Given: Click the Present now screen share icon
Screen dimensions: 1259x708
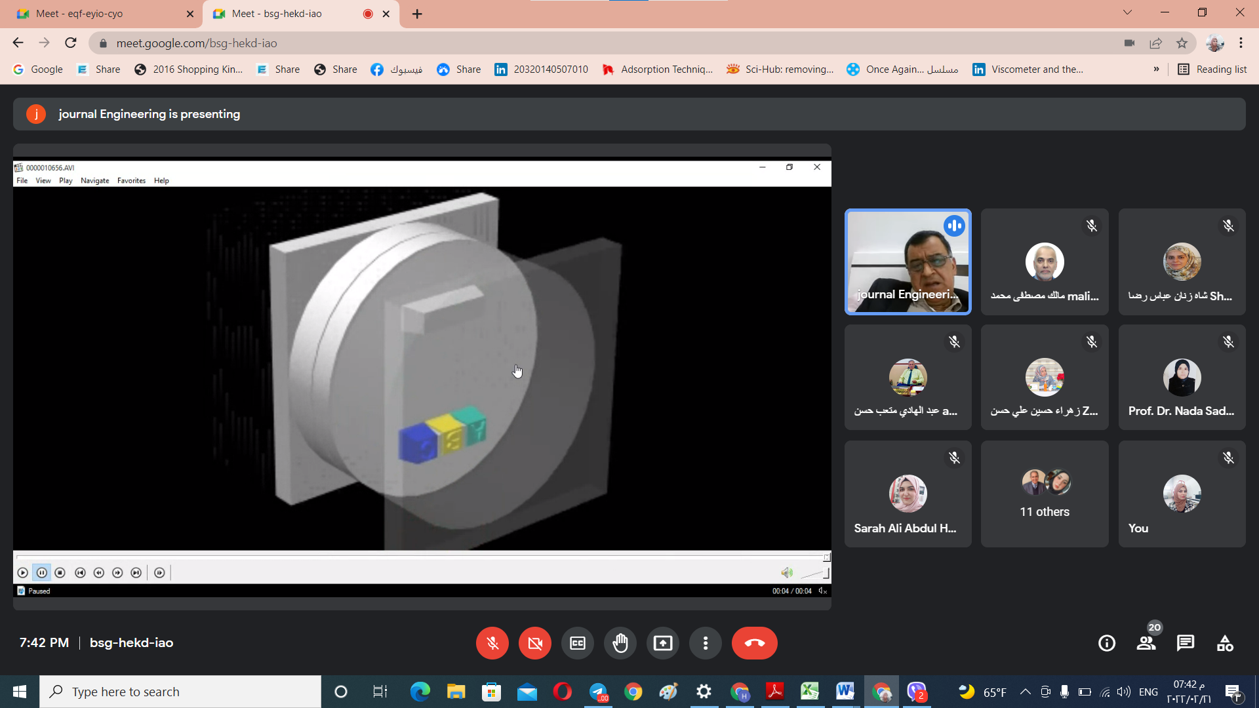Looking at the screenshot, I should (663, 643).
